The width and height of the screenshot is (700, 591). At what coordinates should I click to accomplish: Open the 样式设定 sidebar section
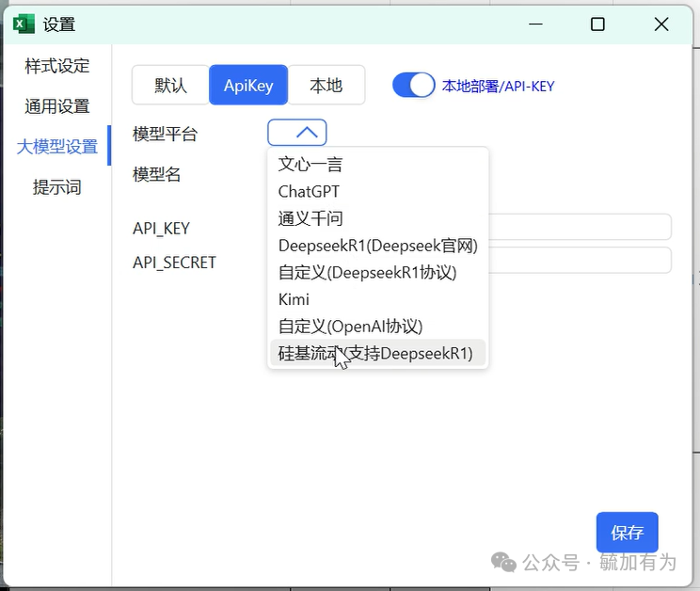[57, 66]
